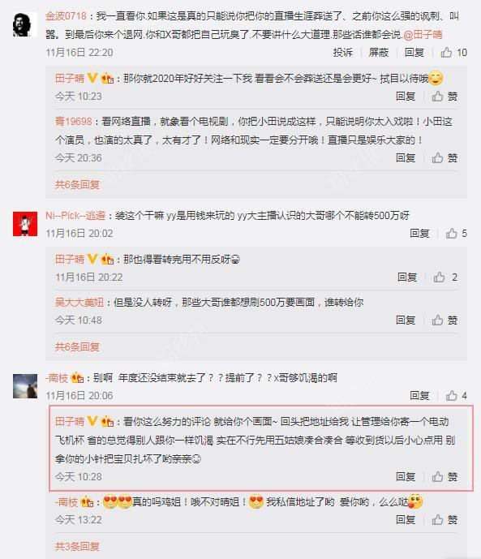The height and width of the screenshot is (559, 481).
Task: Like -南枝's comment with 4 likes
Action: tap(457, 396)
